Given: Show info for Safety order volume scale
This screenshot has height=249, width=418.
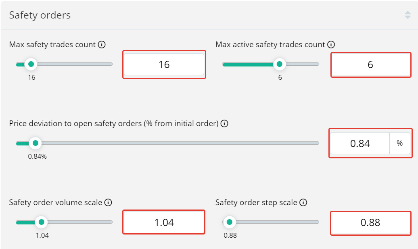Looking at the screenshot, I should tap(108, 203).
